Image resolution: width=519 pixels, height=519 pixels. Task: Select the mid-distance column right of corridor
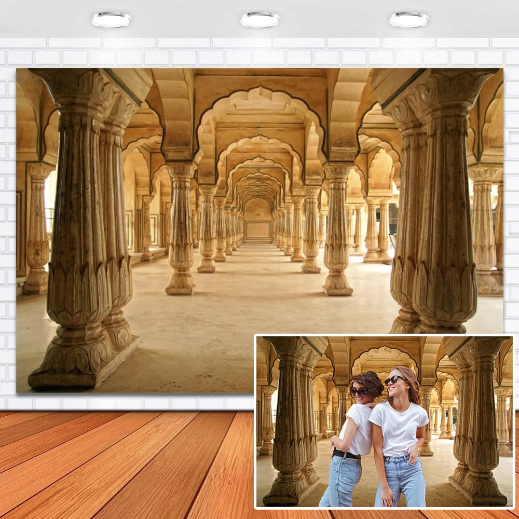click(337, 234)
